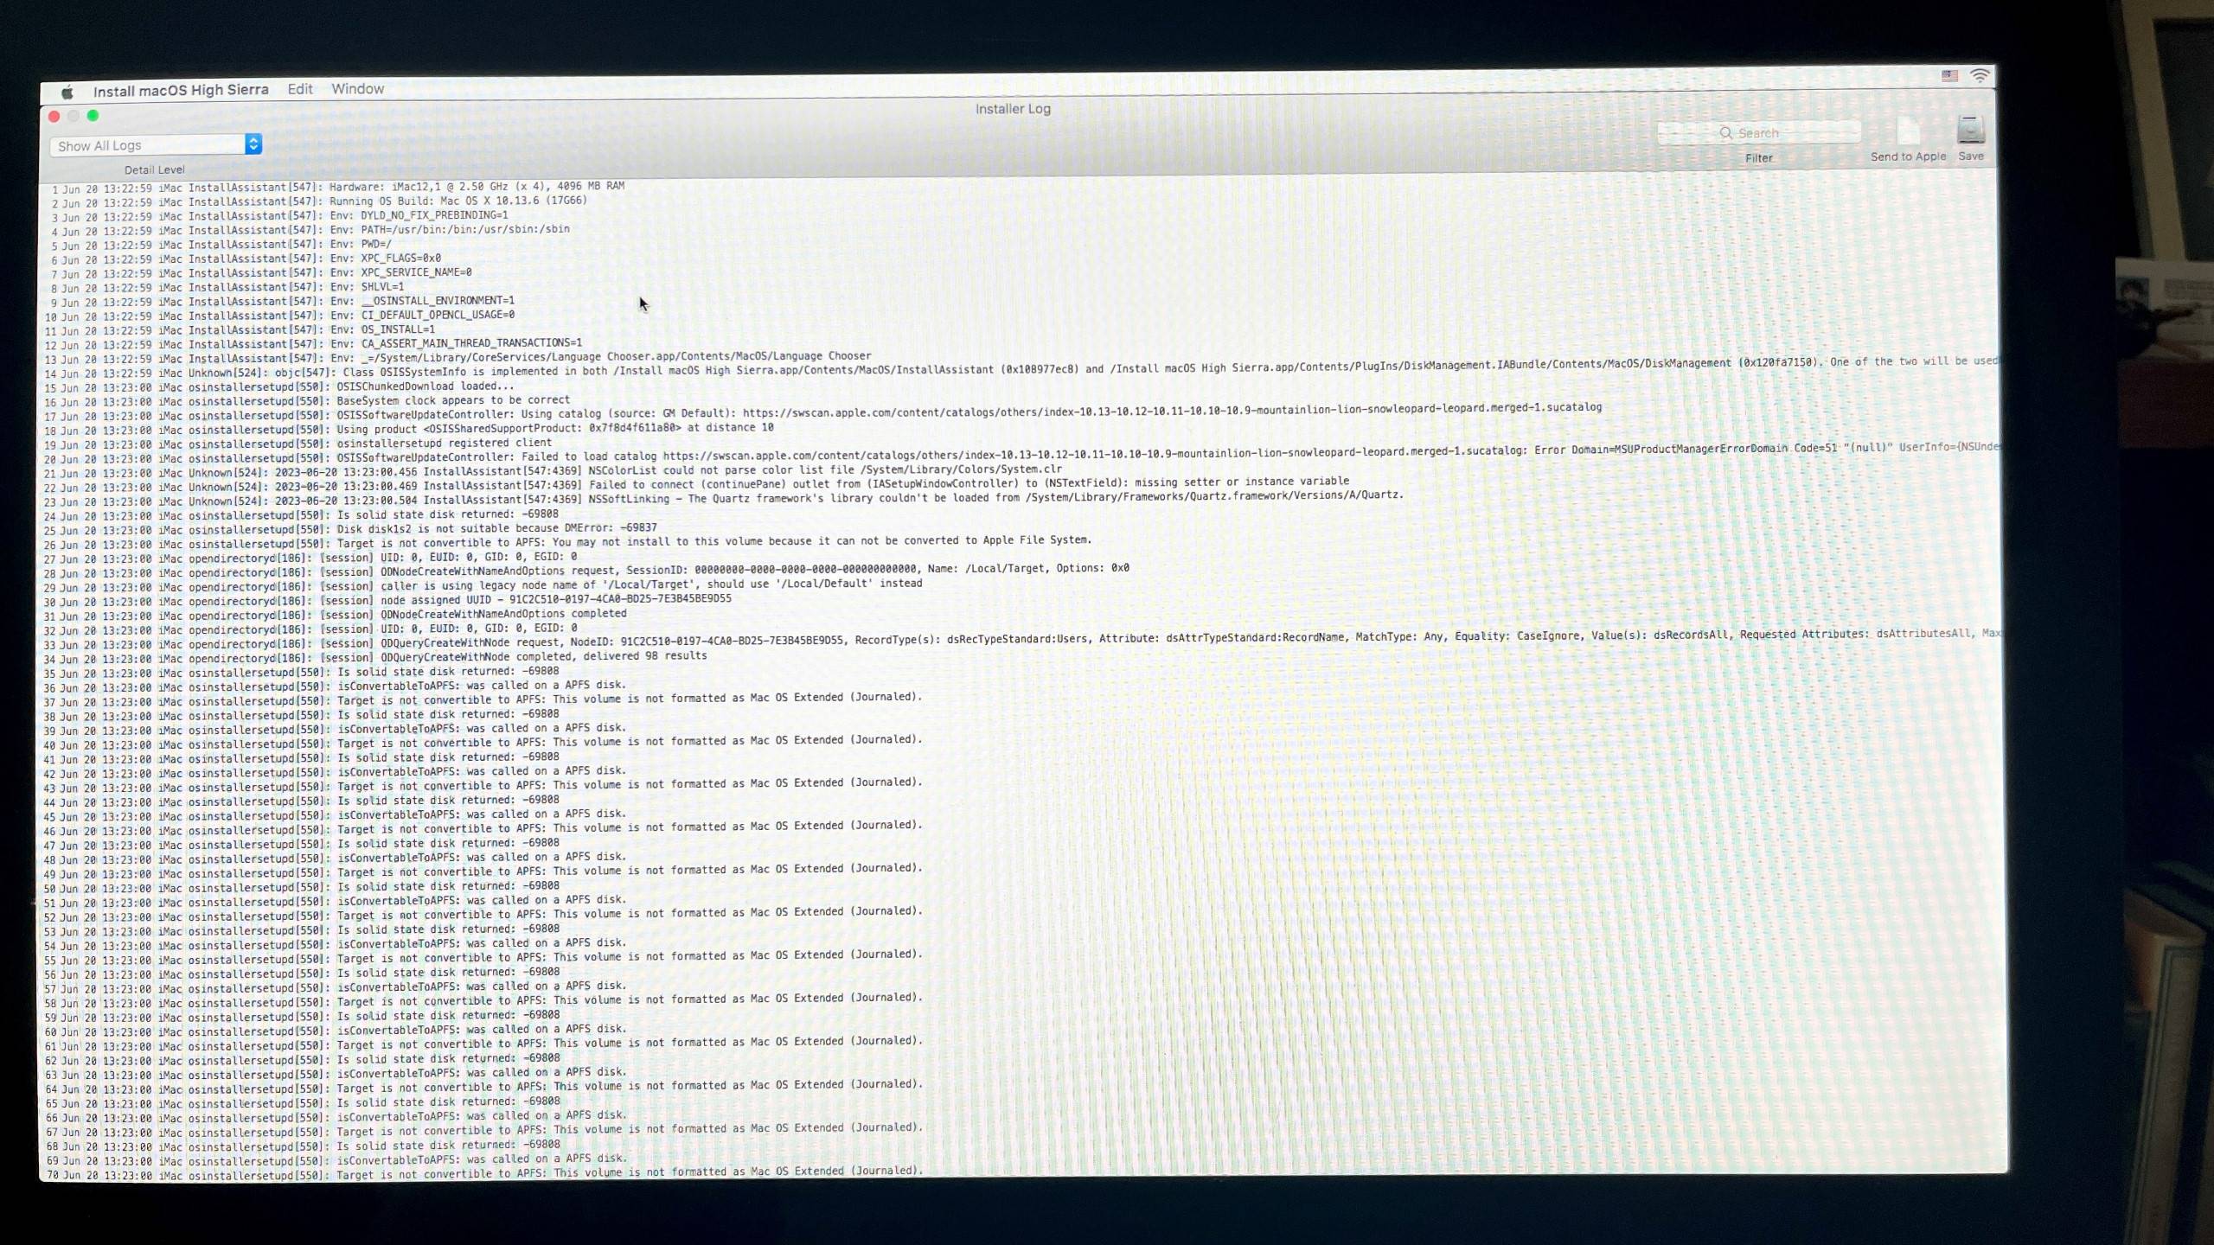Image resolution: width=2214 pixels, height=1245 pixels.
Task: Select the BaseSystem clock appears to be correct line
Action: [x=307, y=402]
